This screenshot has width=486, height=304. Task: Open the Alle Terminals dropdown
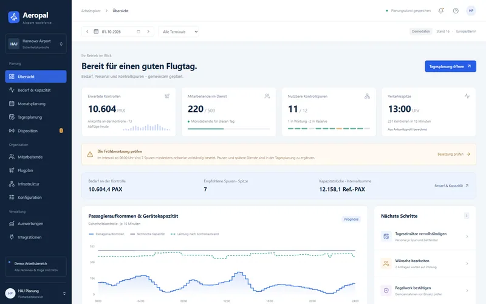click(x=179, y=32)
